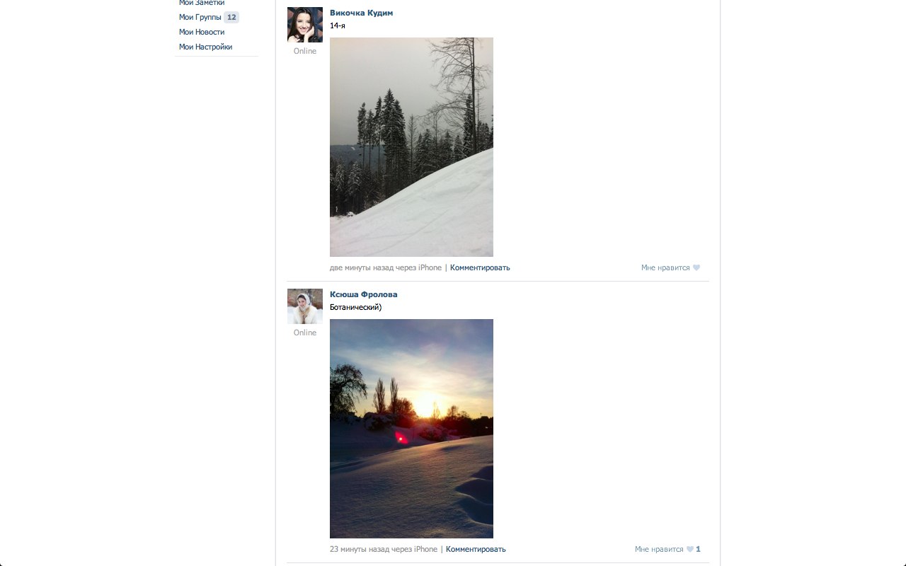906x566 pixels.
Task: Open Мои Настройки
Action: [x=205, y=47]
